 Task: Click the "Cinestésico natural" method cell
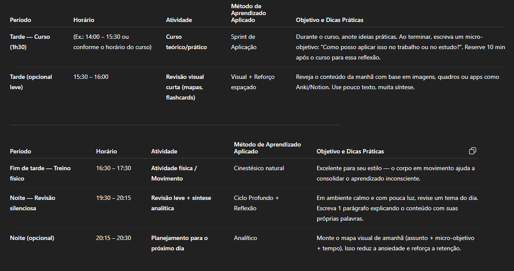(259, 168)
